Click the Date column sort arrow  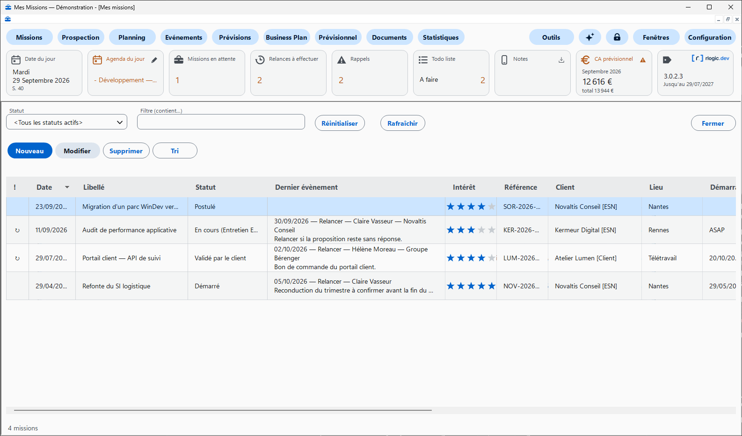pyautogui.click(x=67, y=187)
